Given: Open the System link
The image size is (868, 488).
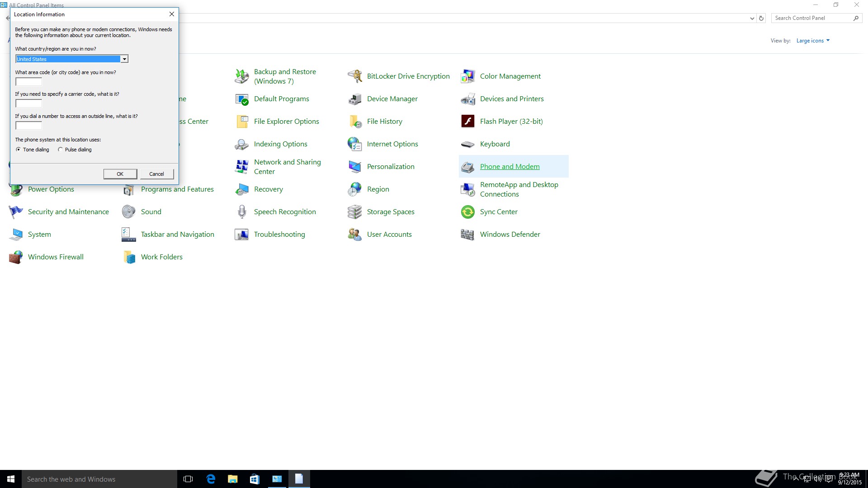Looking at the screenshot, I should pyautogui.click(x=39, y=235).
